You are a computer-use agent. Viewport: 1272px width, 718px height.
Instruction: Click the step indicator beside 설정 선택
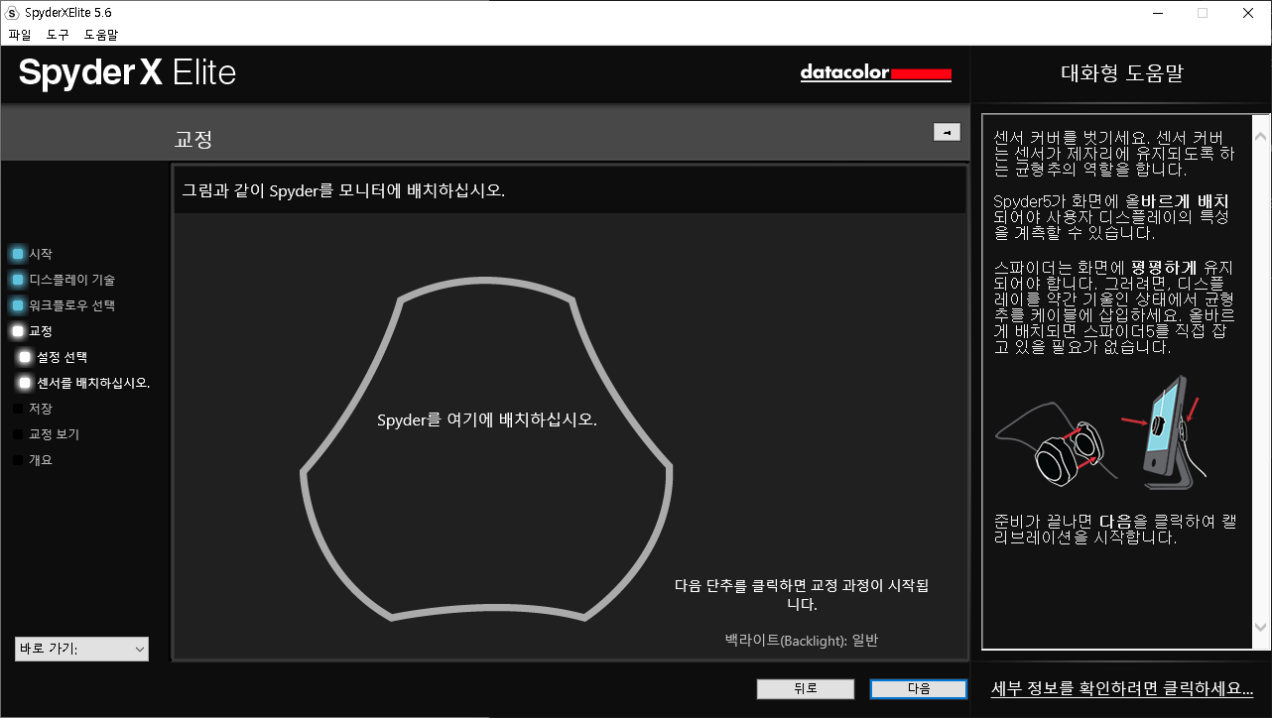coord(25,357)
